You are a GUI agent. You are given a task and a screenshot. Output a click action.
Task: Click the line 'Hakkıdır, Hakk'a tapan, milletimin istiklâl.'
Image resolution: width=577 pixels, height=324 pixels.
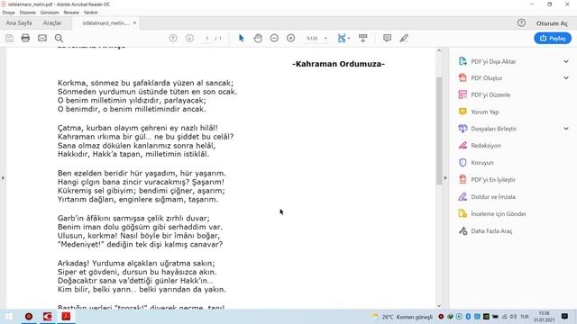click(x=133, y=154)
